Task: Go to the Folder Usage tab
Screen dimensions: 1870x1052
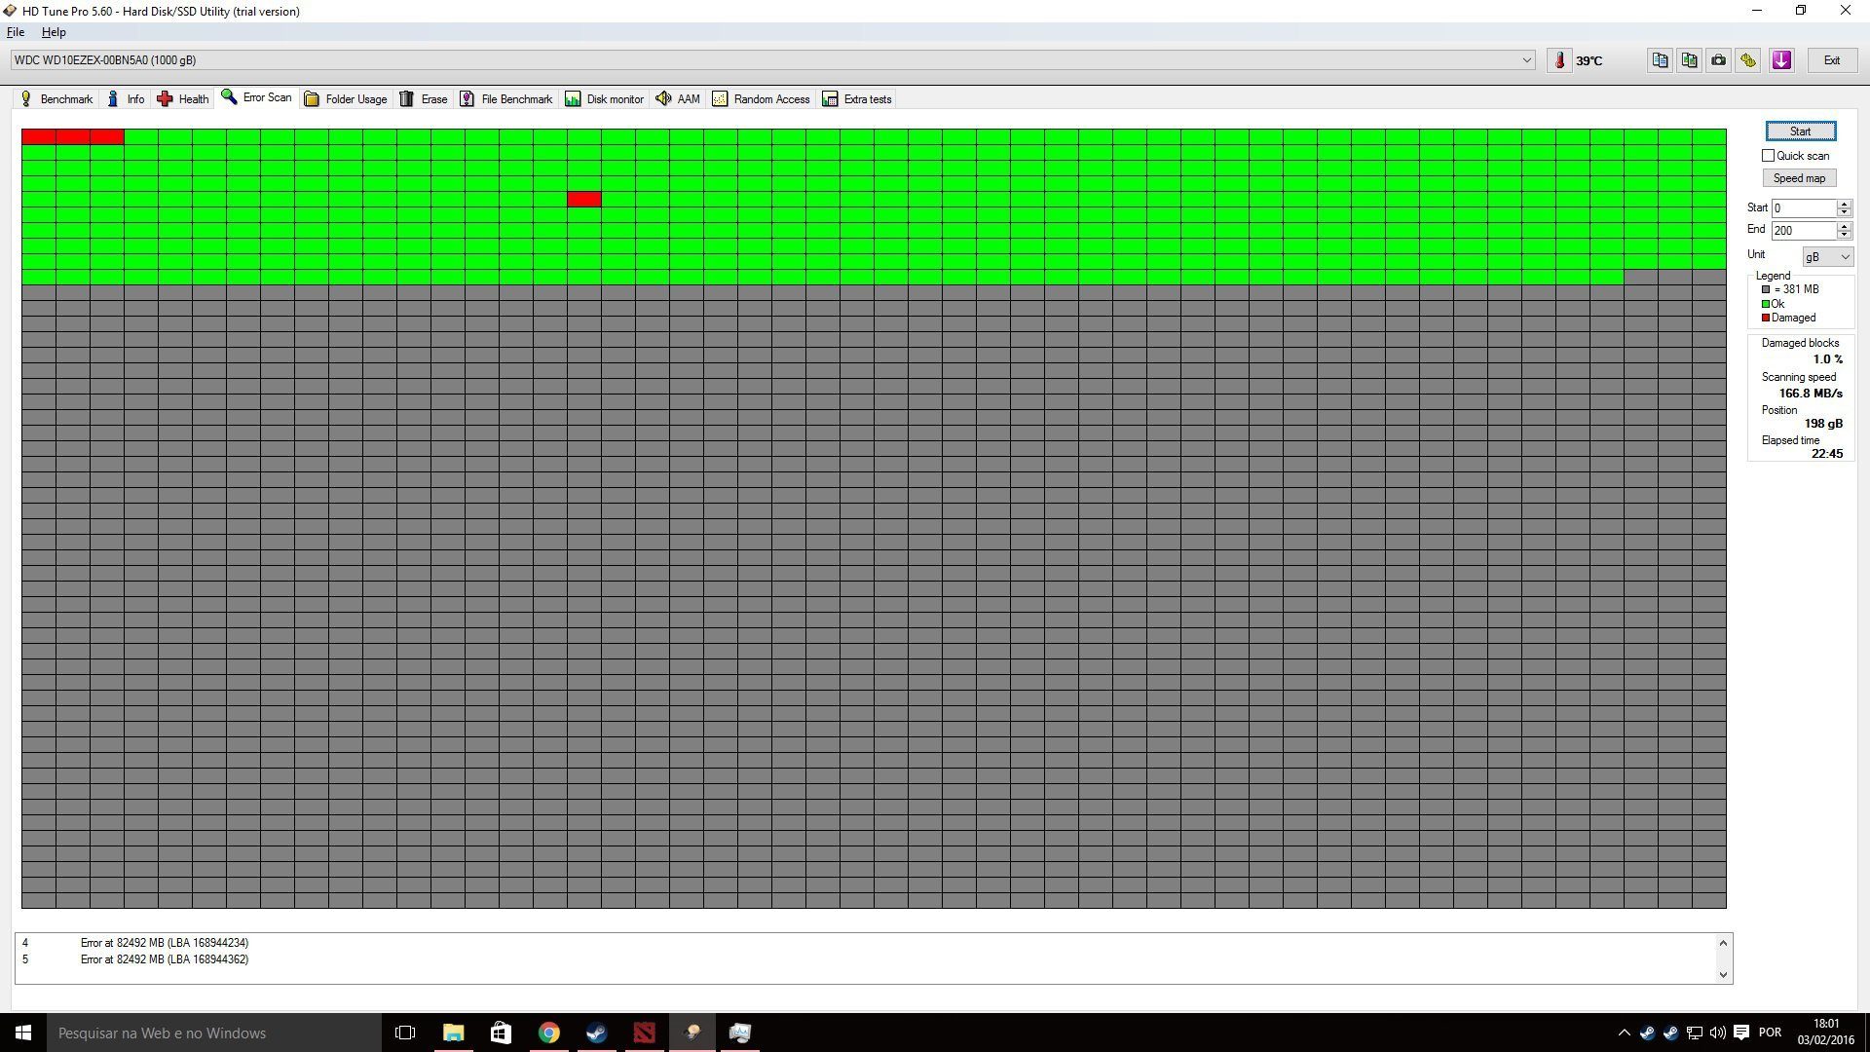Action: 346,99
